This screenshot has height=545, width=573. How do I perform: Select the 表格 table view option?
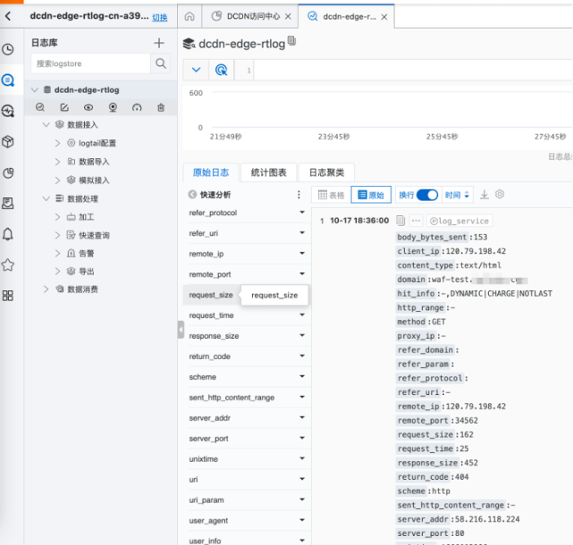(332, 195)
